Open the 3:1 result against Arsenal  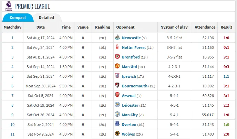pos(226,96)
